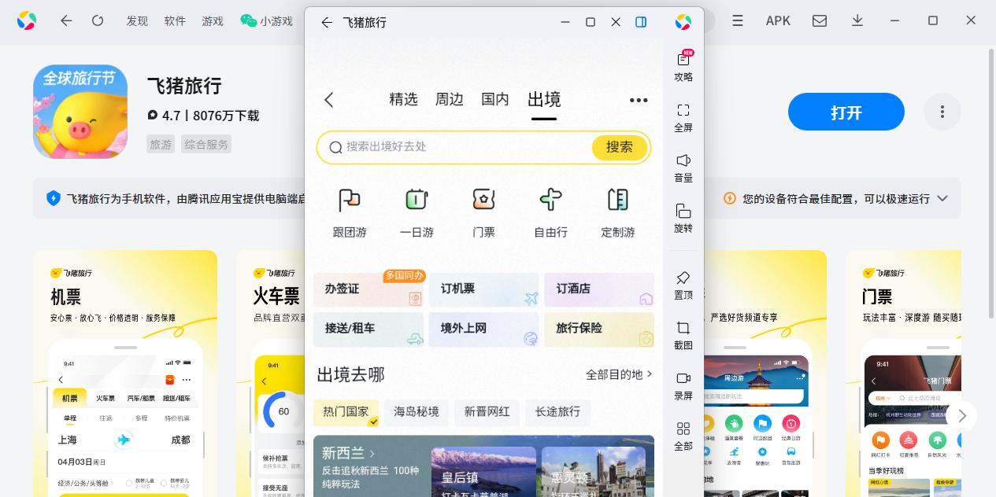Screen dimensions: 996x497
Task: Click the 订机票 tile
Action: pyautogui.click(x=483, y=289)
